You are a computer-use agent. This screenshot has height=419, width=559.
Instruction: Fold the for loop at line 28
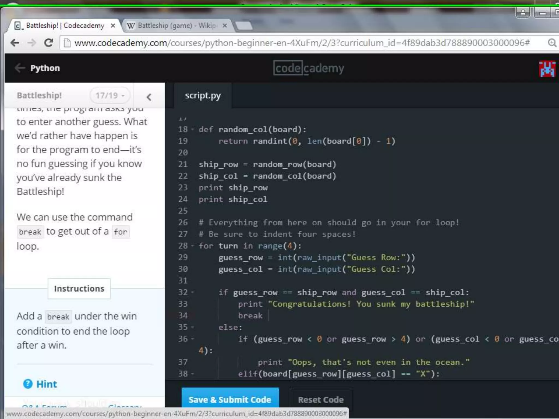(x=193, y=246)
